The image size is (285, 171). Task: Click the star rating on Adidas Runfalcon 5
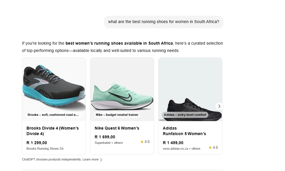(x=213, y=148)
